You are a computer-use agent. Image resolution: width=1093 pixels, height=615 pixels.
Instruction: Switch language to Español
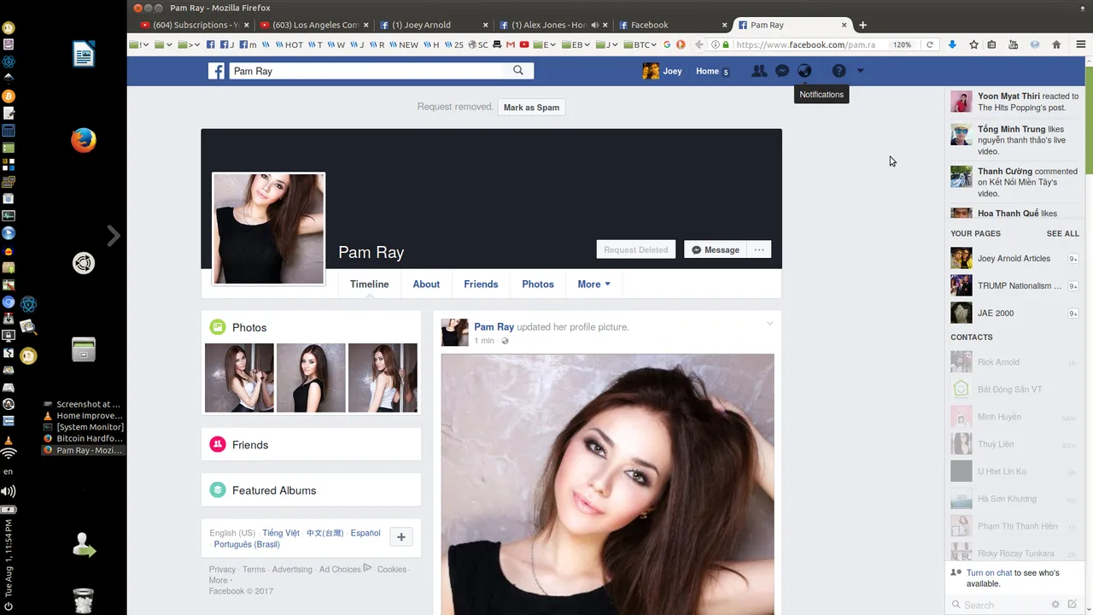pyautogui.click(x=365, y=533)
